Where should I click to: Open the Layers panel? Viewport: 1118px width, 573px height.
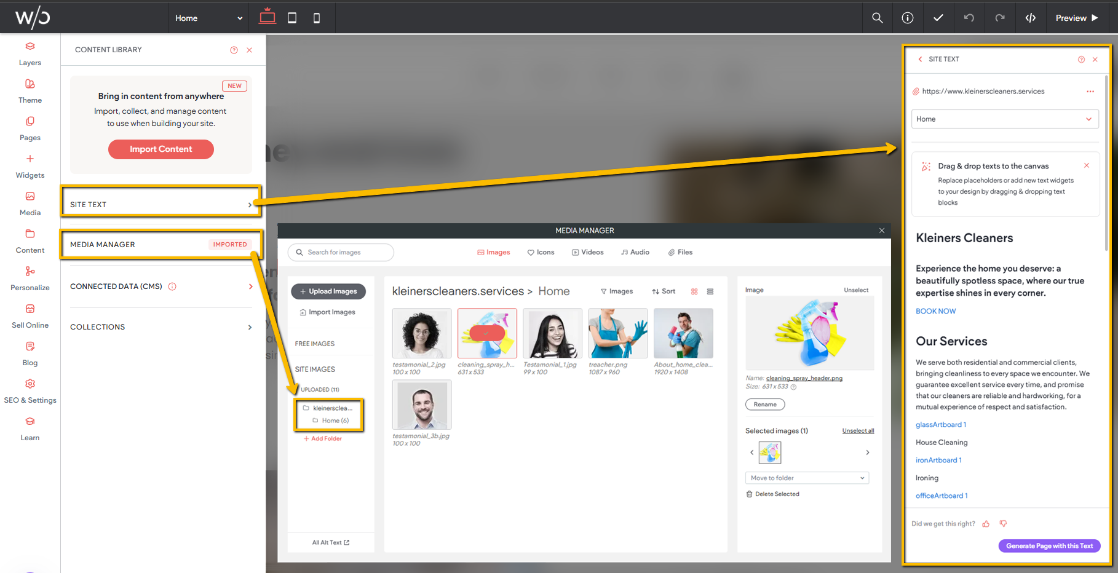coord(30,54)
